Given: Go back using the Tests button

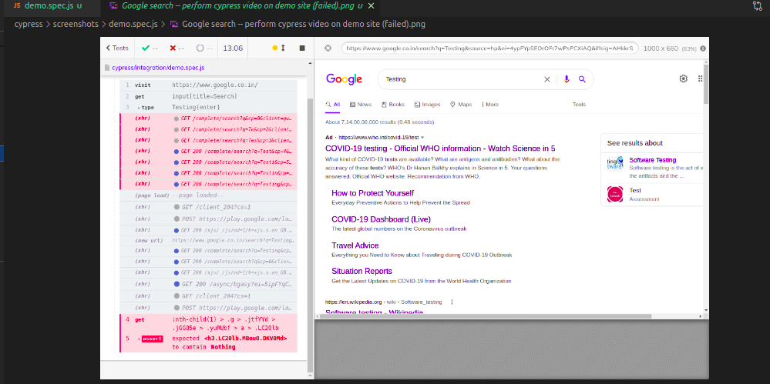Looking at the screenshot, I should (117, 48).
